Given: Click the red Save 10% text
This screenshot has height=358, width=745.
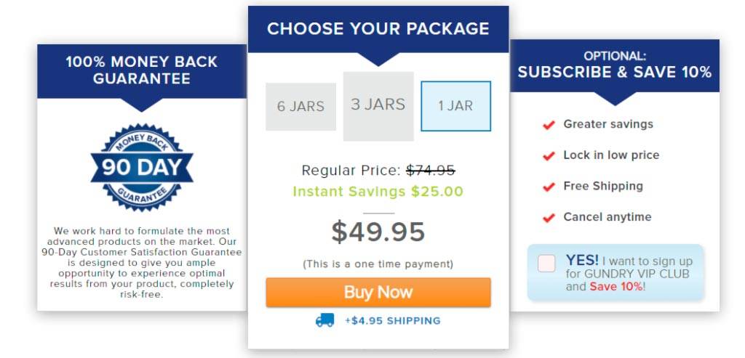Looking at the screenshot, I should (615, 287).
